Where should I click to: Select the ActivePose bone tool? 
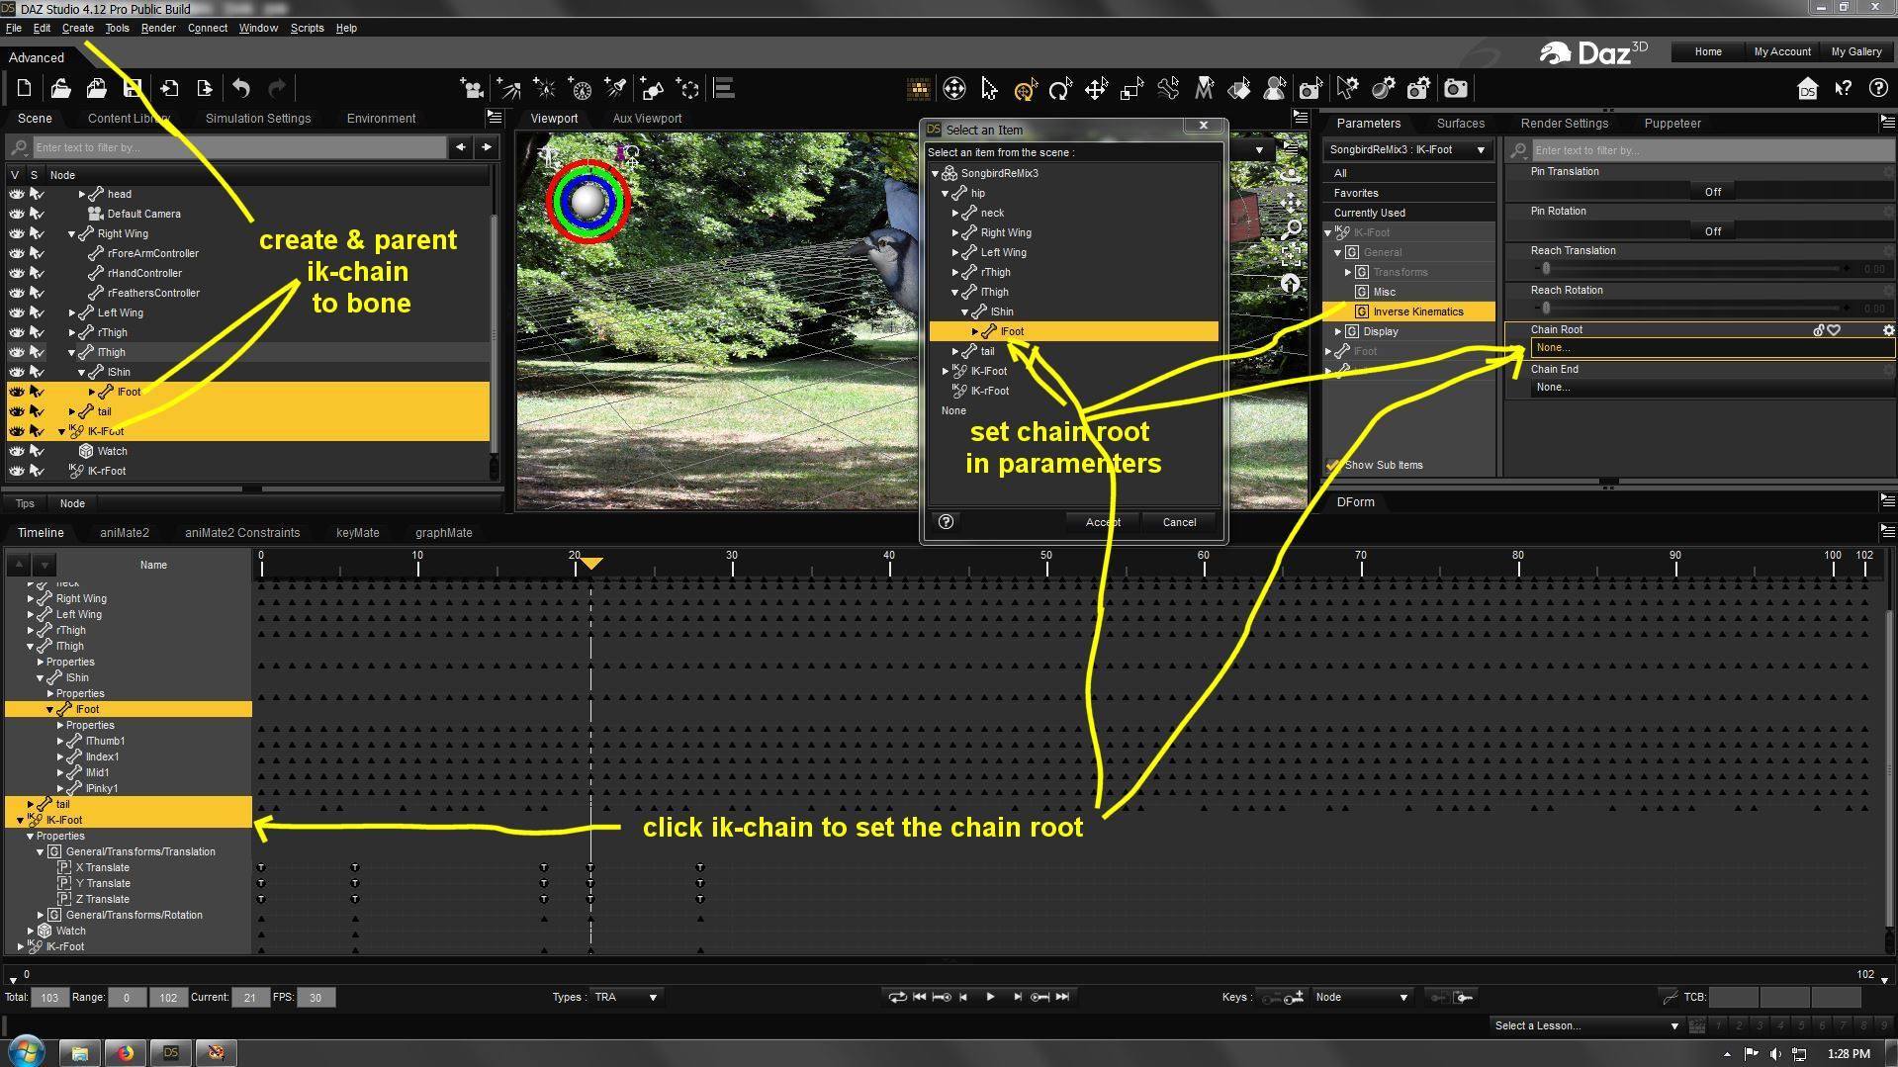tap(1168, 89)
